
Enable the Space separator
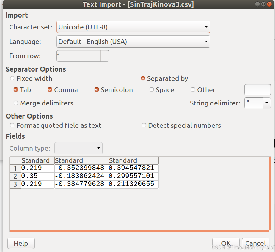tap(152, 89)
